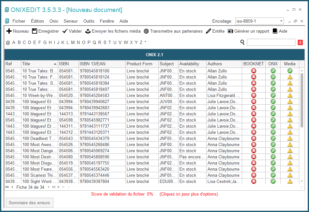Image resolution: width=309 pixels, height=212 pixels.
Task: Open the Onix menu
Action: tap(54, 21)
